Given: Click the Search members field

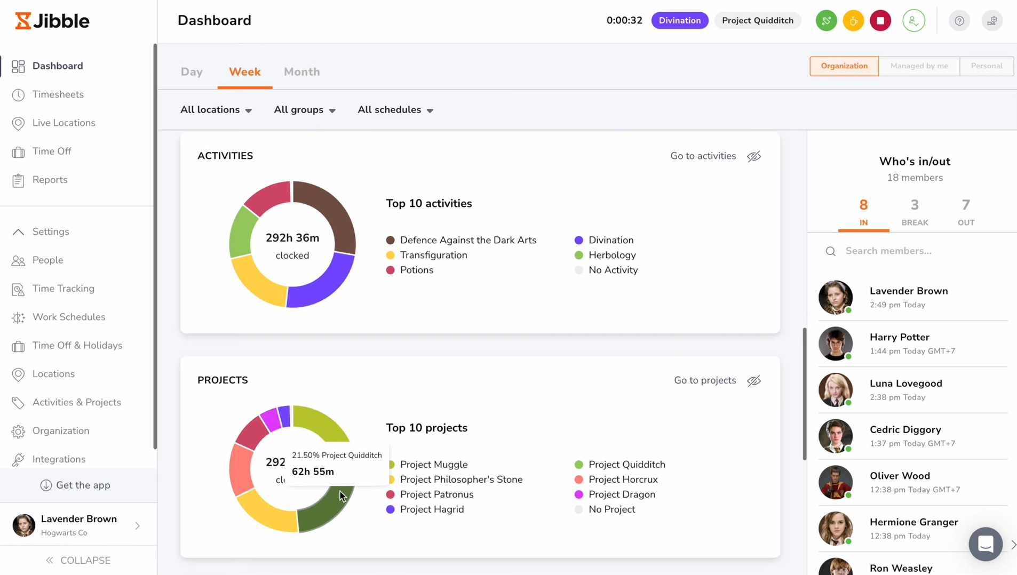Looking at the screenshot, I should 913,251.
